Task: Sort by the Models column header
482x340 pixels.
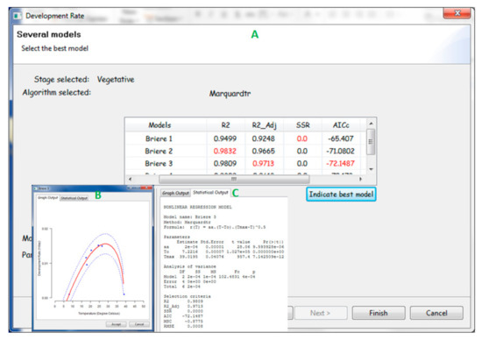Action: (159, 125)
